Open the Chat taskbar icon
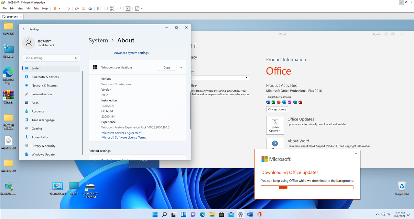414x219 pixels. tap(193, 214)
